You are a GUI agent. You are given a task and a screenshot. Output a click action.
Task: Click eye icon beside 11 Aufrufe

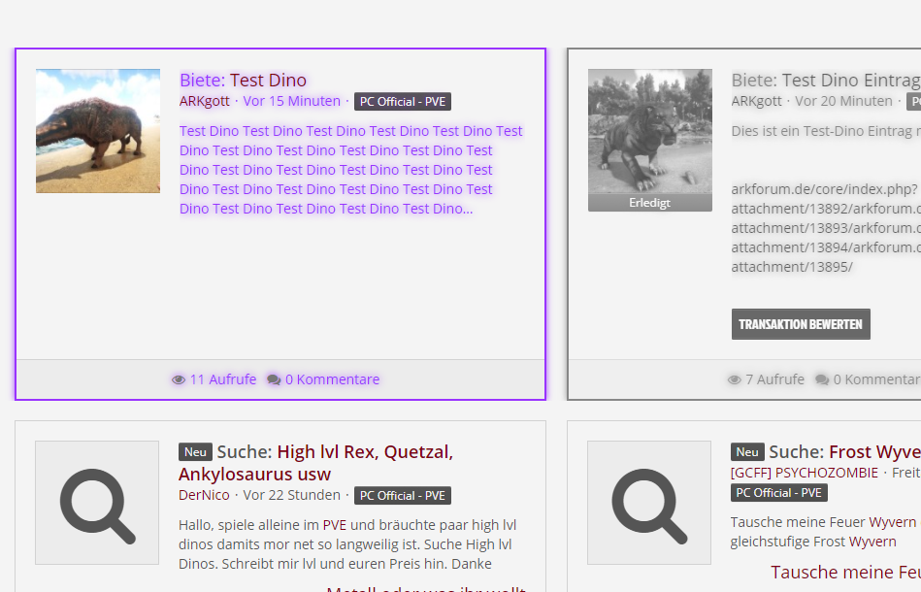coord(179,379)
